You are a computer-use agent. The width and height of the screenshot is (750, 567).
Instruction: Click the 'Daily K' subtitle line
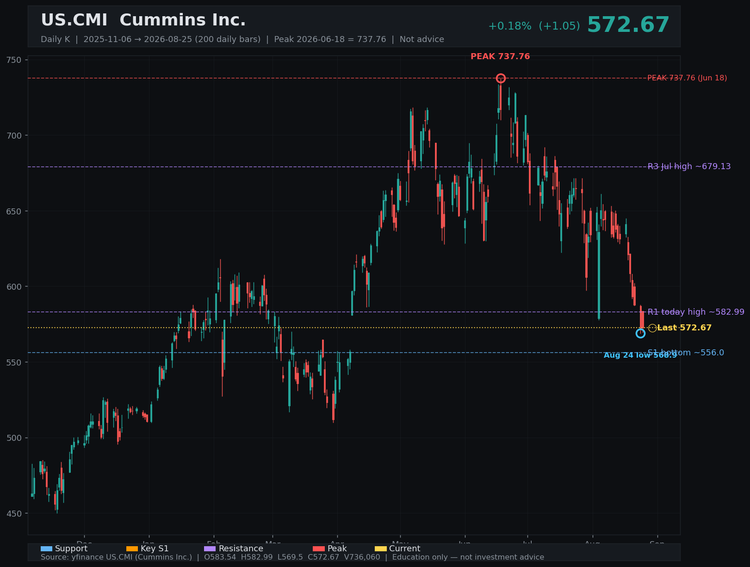tap(242, 39)
